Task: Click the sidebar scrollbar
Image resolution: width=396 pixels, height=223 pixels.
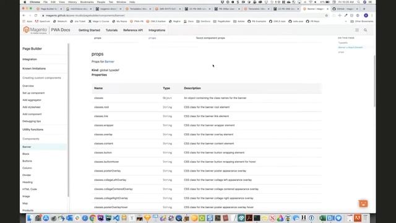Action: click(x=68, y=120)
